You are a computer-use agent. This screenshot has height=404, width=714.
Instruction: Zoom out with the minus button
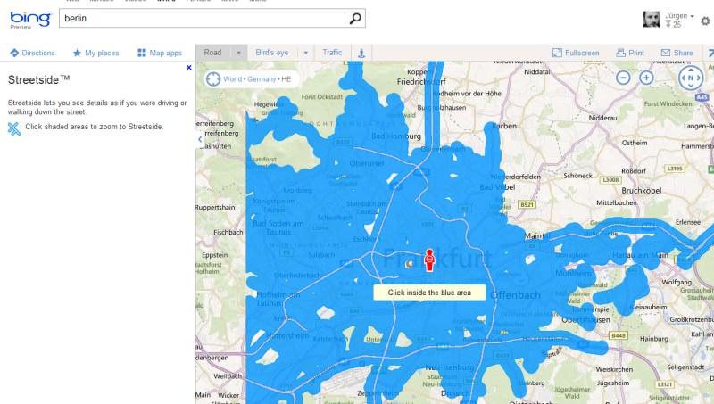pyautogui.click(x=623, y=78)
